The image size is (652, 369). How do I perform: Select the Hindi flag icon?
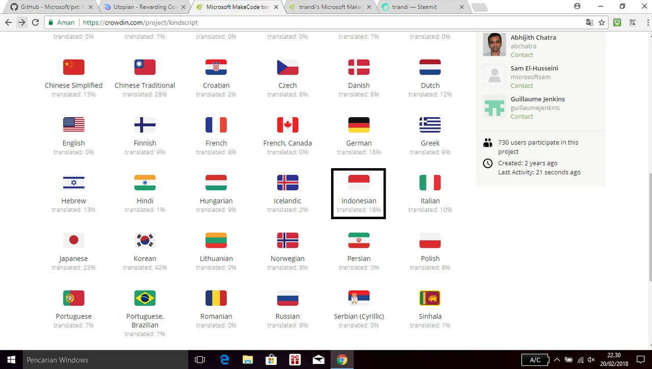(145, 182)
